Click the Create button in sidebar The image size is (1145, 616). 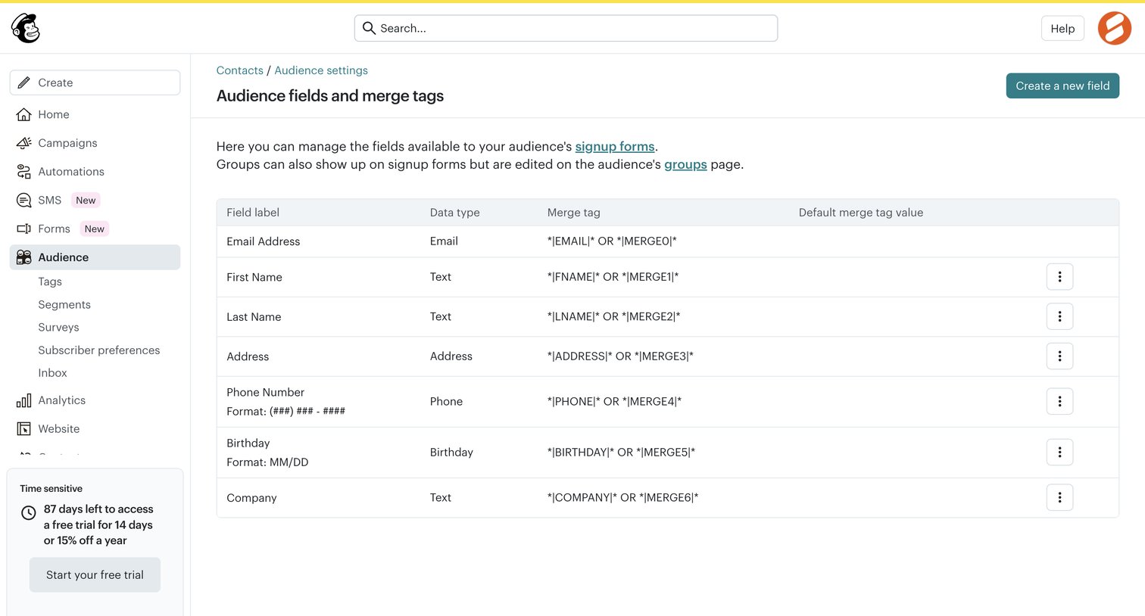(95, 82)
